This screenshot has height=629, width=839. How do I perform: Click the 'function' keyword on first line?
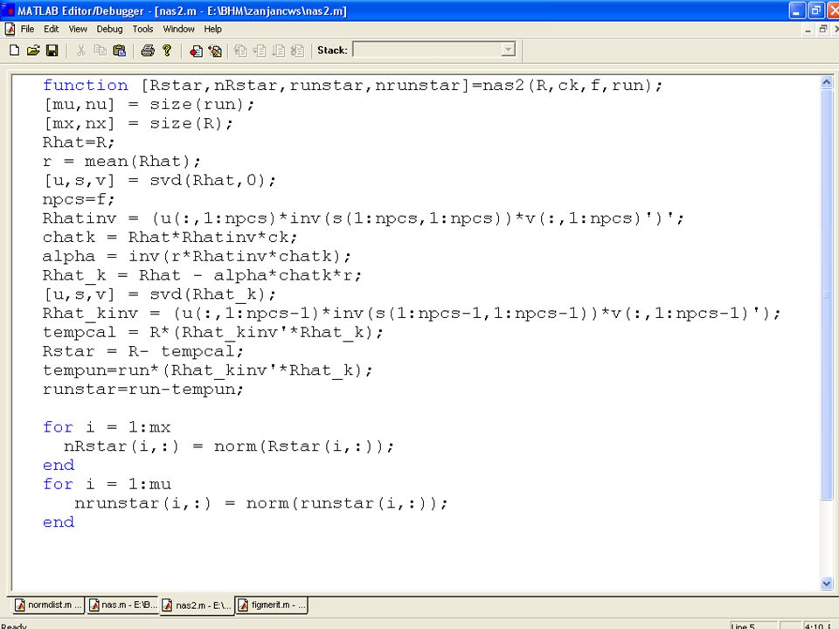tap(85, 85)
